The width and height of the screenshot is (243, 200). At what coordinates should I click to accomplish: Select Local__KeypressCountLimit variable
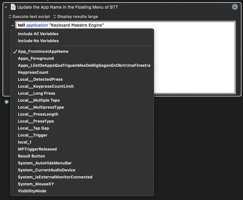[x=82, y=86]
